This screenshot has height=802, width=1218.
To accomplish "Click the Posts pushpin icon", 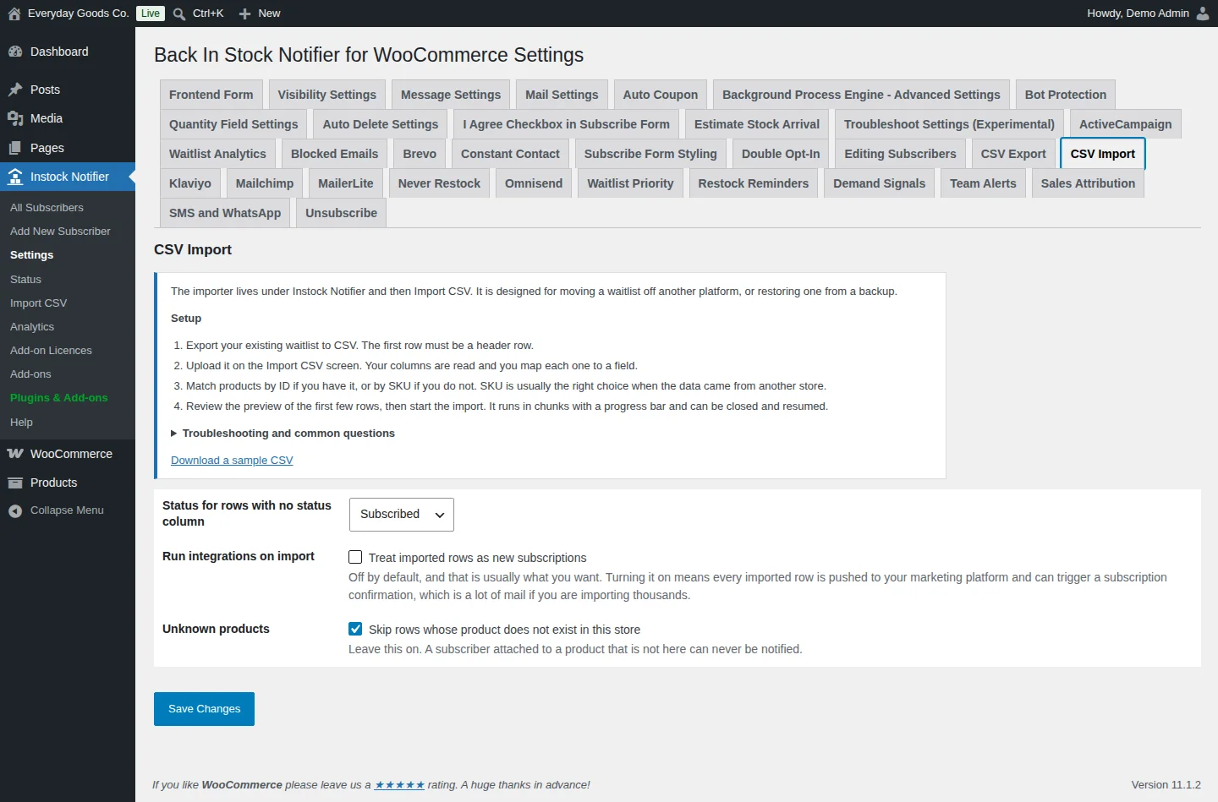I will pyautogui.click(x=15, y=90).
